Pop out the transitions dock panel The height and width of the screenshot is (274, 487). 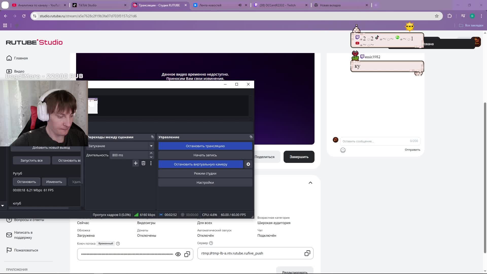[x=152, y=137]
